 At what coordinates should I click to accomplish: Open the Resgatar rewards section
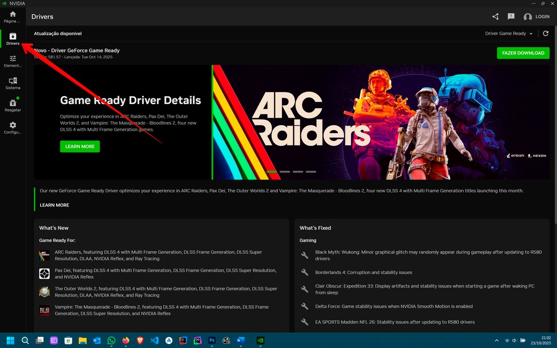[x=12, y=105]
